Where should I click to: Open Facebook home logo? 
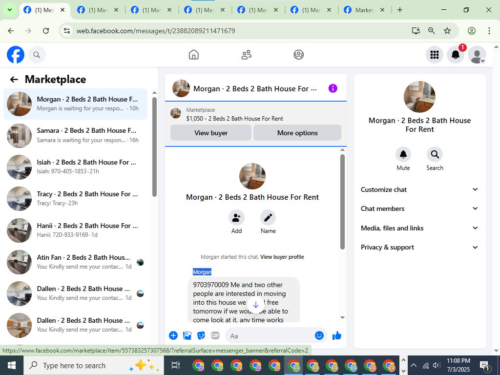tap(16, 55)
